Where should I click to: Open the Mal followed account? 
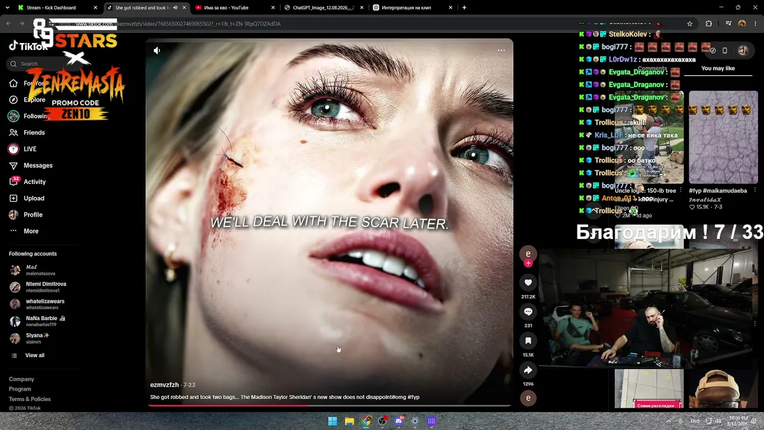pyautogui.click(x=33, y=270)
